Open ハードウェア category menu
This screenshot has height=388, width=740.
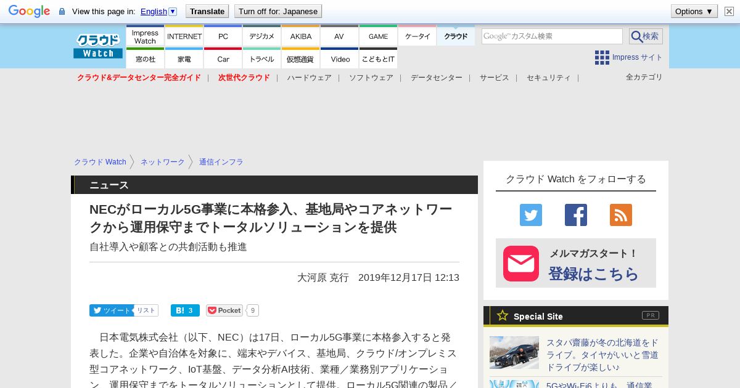tap(309, 78)
